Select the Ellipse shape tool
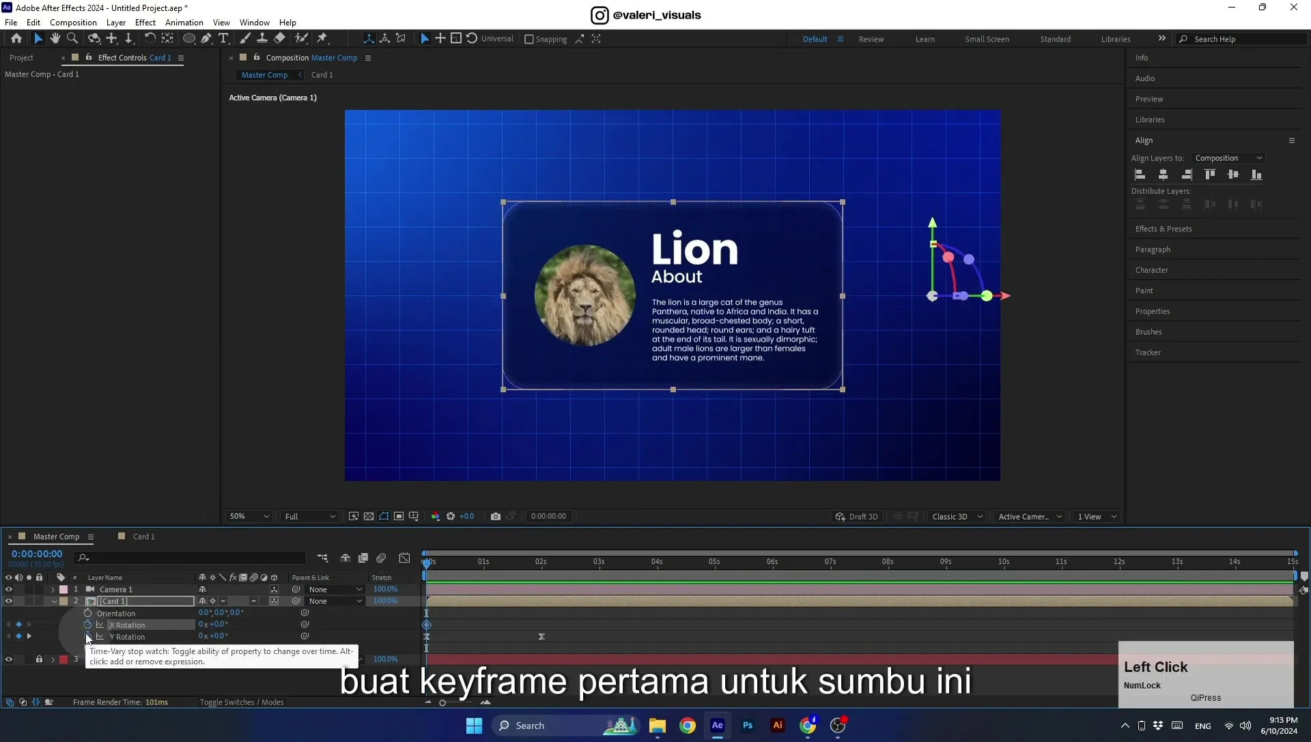 [x=189, y=39]
